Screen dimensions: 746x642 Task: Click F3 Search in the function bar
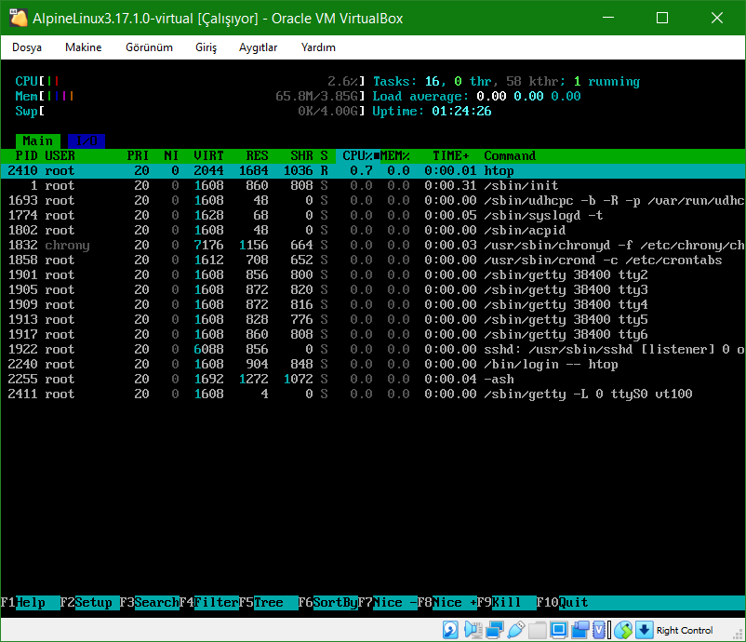coord(150,603)
